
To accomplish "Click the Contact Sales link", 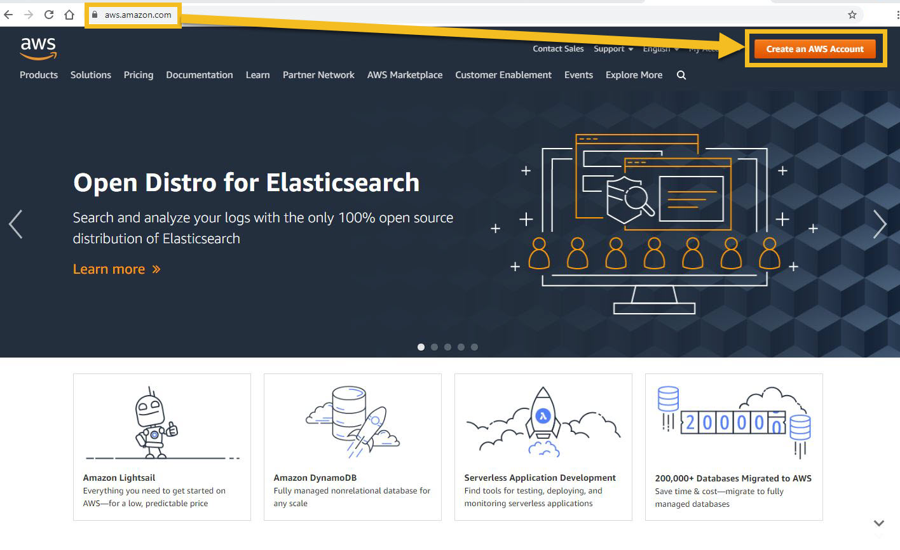I will coord(558,49).
